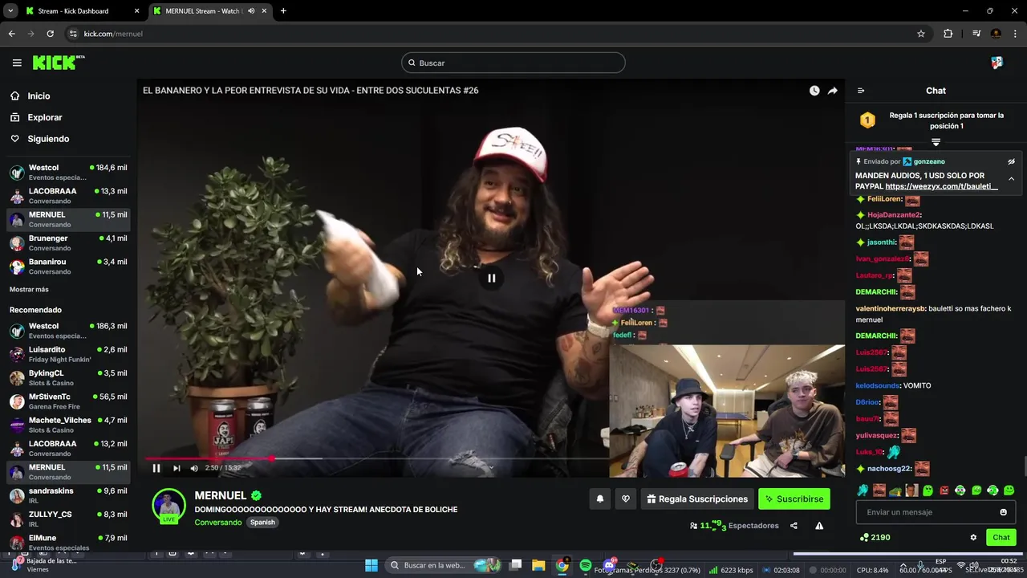Click the green Chat send button
The height and width of the screenshot is (578, 1027).
click(x=1001, y=538)
